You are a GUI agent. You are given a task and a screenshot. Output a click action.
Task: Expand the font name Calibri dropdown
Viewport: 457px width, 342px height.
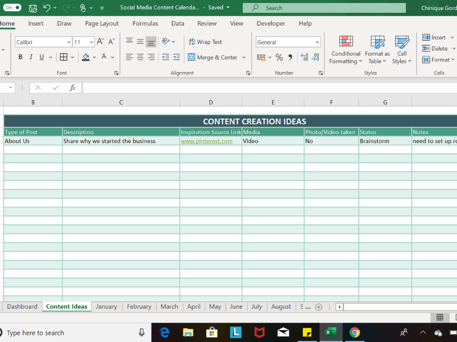(x=69, y=42)
